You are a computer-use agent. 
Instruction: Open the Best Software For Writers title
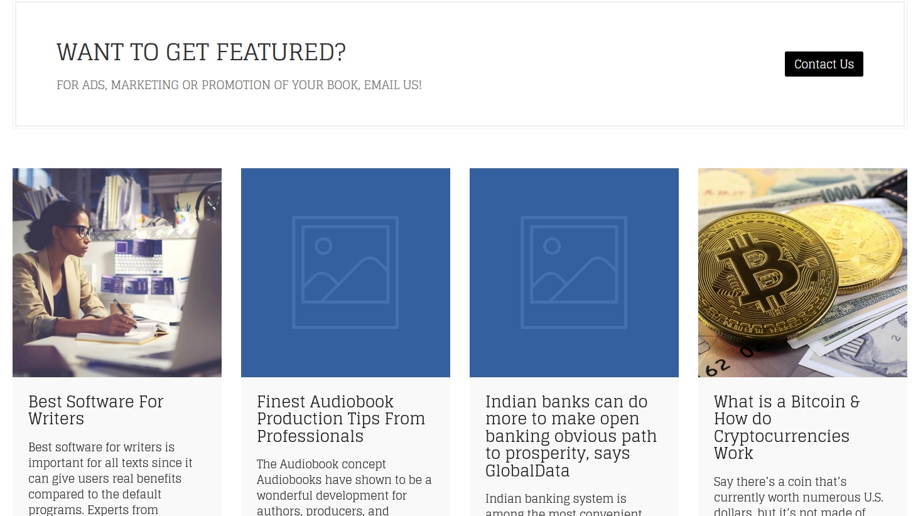[x=95, y=410]
